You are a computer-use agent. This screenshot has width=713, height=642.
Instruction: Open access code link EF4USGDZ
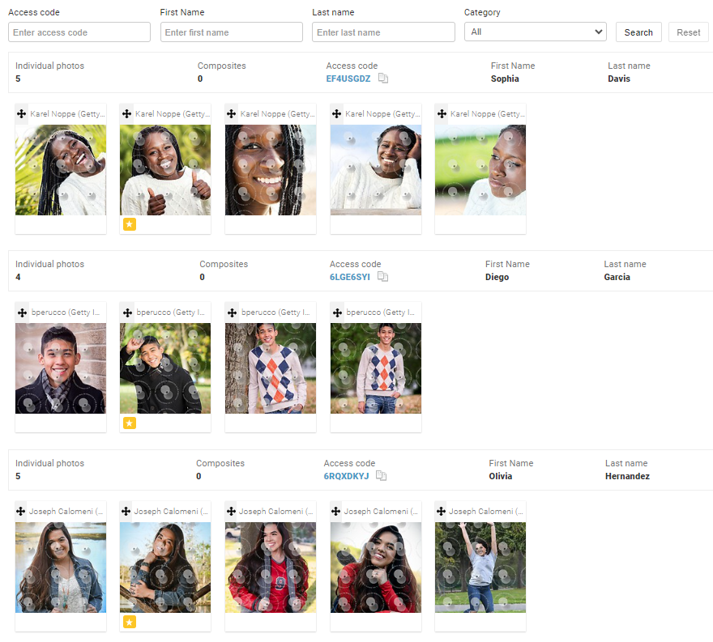348,79
